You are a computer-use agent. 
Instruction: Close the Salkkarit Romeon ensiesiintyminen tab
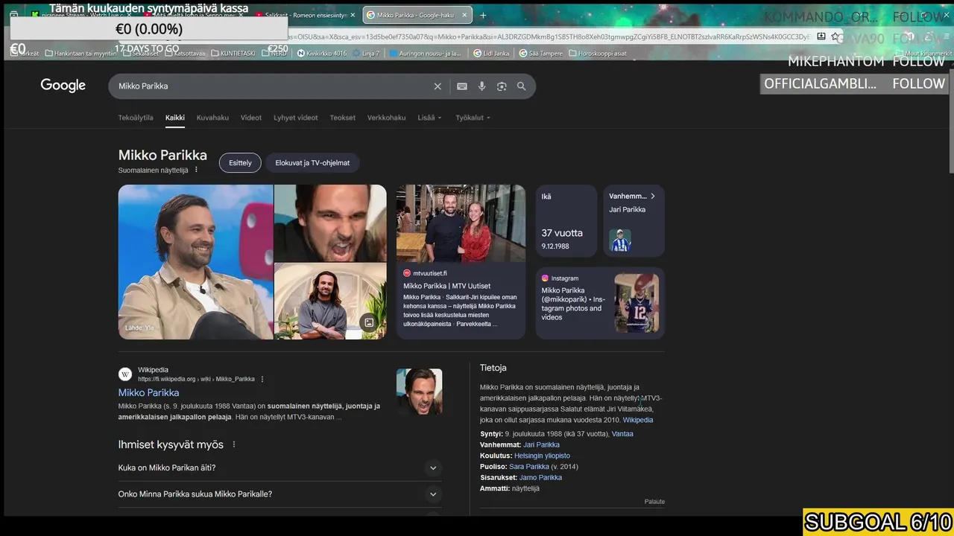tap(353, 15)
